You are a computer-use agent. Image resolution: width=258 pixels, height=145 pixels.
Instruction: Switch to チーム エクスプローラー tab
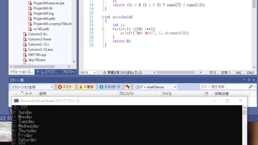47,72
